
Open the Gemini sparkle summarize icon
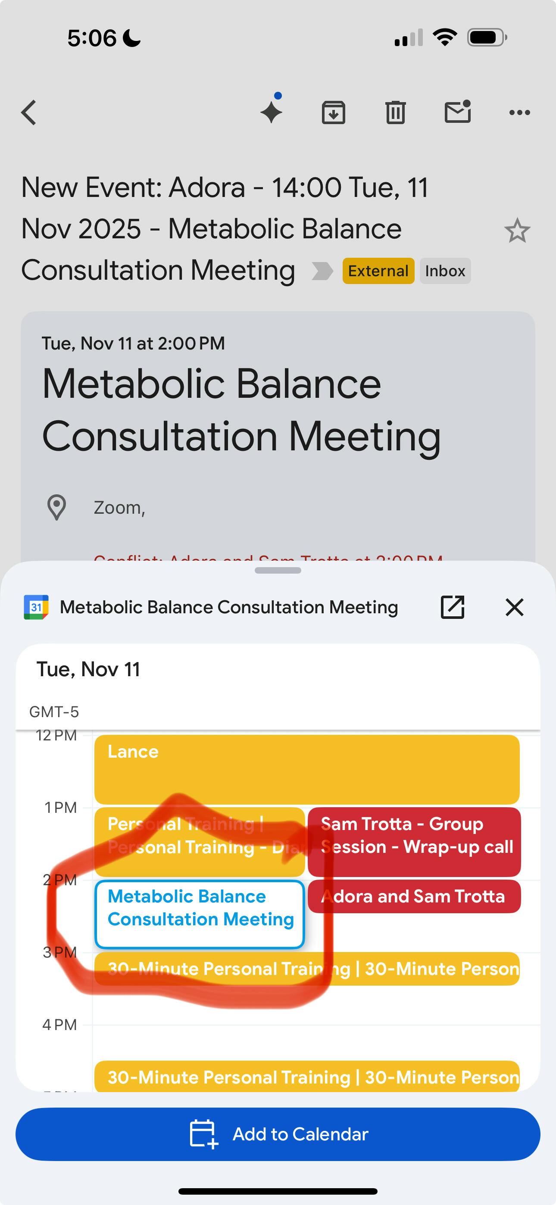[272, 112]
